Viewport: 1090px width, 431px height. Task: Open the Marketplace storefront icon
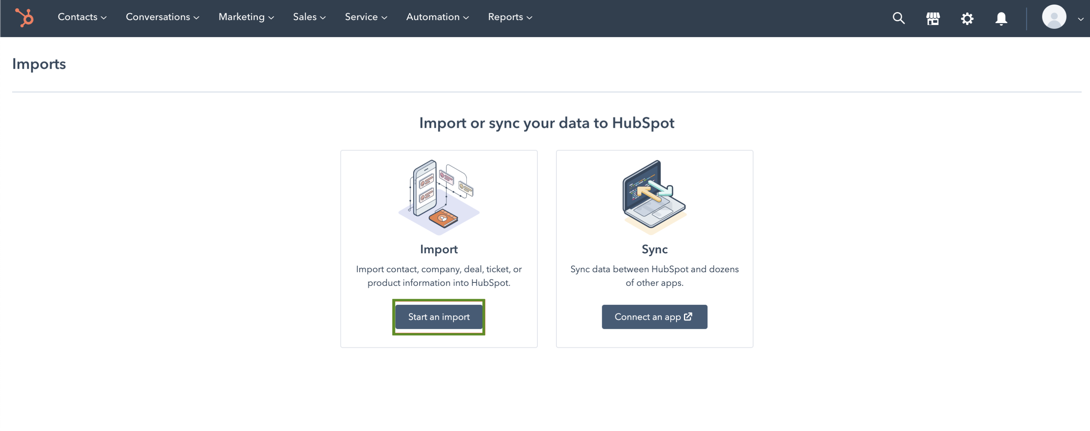coord(932,18)
